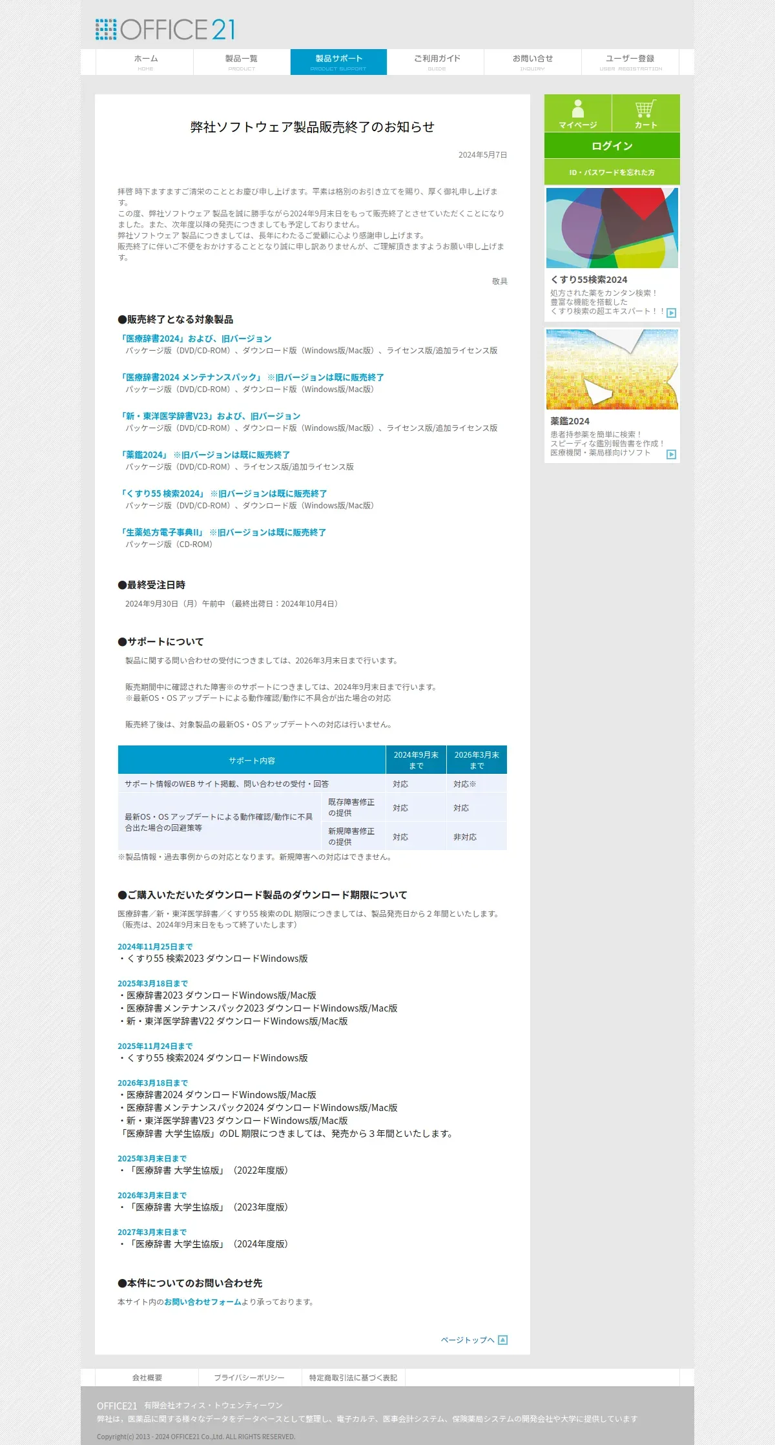Viewport: 775px width, 1445px height.
Task: Click the ログイン button
Action: 612,145
